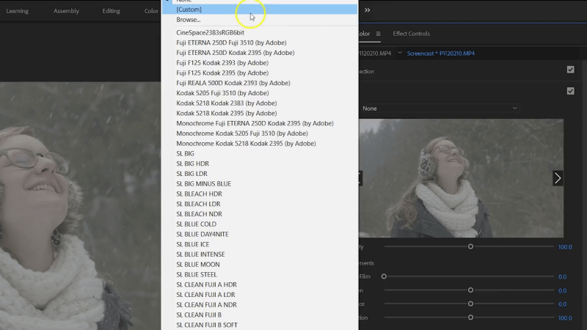Switch to the Assembly workspace
Image resolution: width=587 pixels, height=330 pixels.
coord(66,11)
